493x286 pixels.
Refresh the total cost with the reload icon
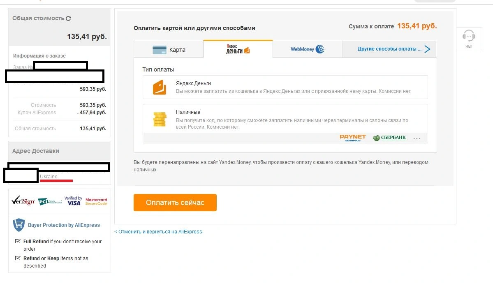[68, 18]
